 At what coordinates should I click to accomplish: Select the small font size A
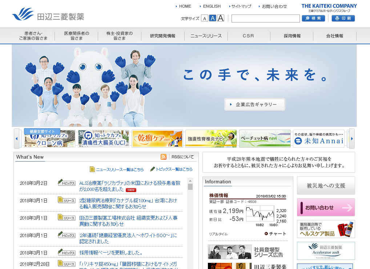tap(205, 19)
